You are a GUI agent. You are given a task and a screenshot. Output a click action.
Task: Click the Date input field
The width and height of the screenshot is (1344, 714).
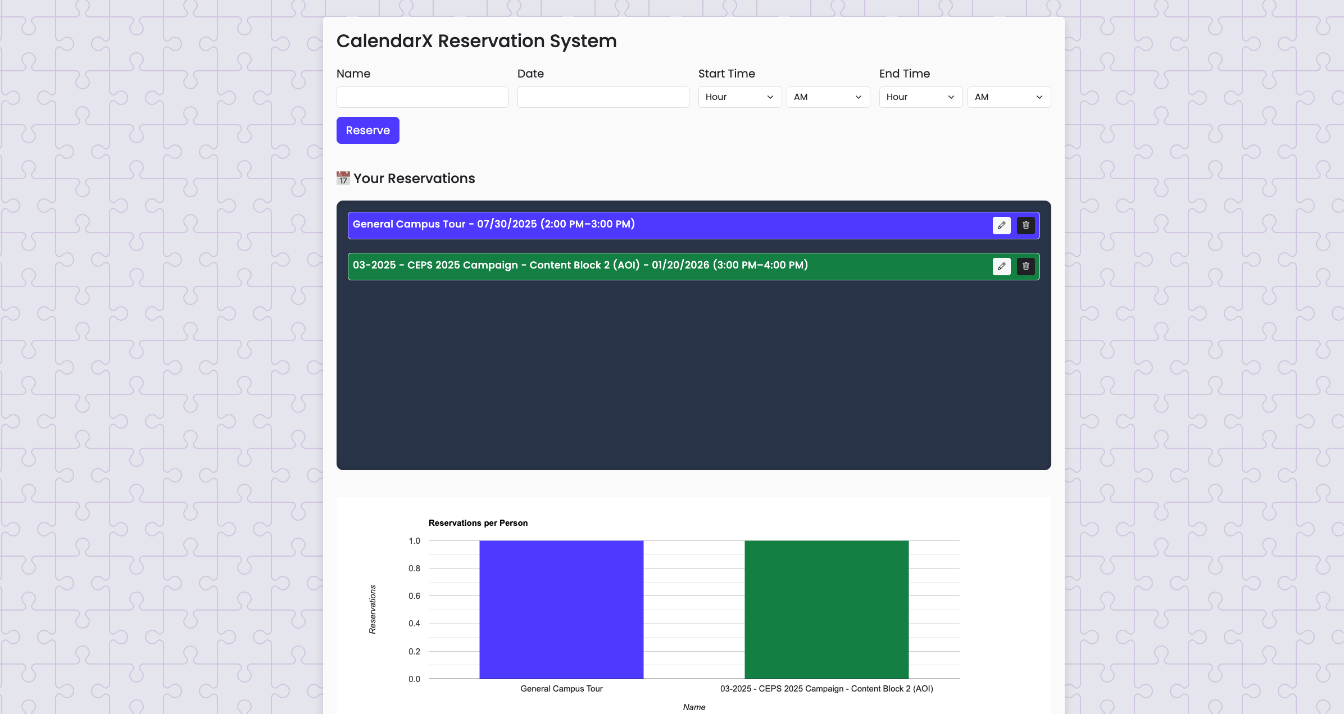(603, 97)
